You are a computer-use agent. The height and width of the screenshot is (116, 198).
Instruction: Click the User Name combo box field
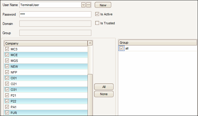(x=51, y=5)
